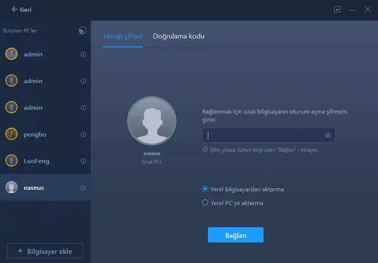Select the LuoFeng computer from the list
Viewport: 378px width, 263px height.
pyautogui.click(x=38, y=161)
